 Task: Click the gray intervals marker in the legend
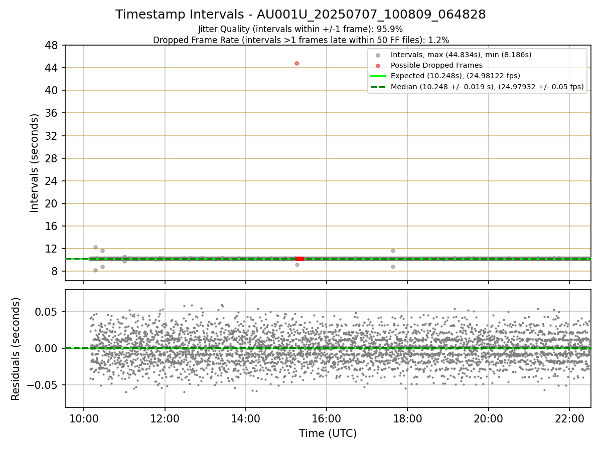pos(378,55)
